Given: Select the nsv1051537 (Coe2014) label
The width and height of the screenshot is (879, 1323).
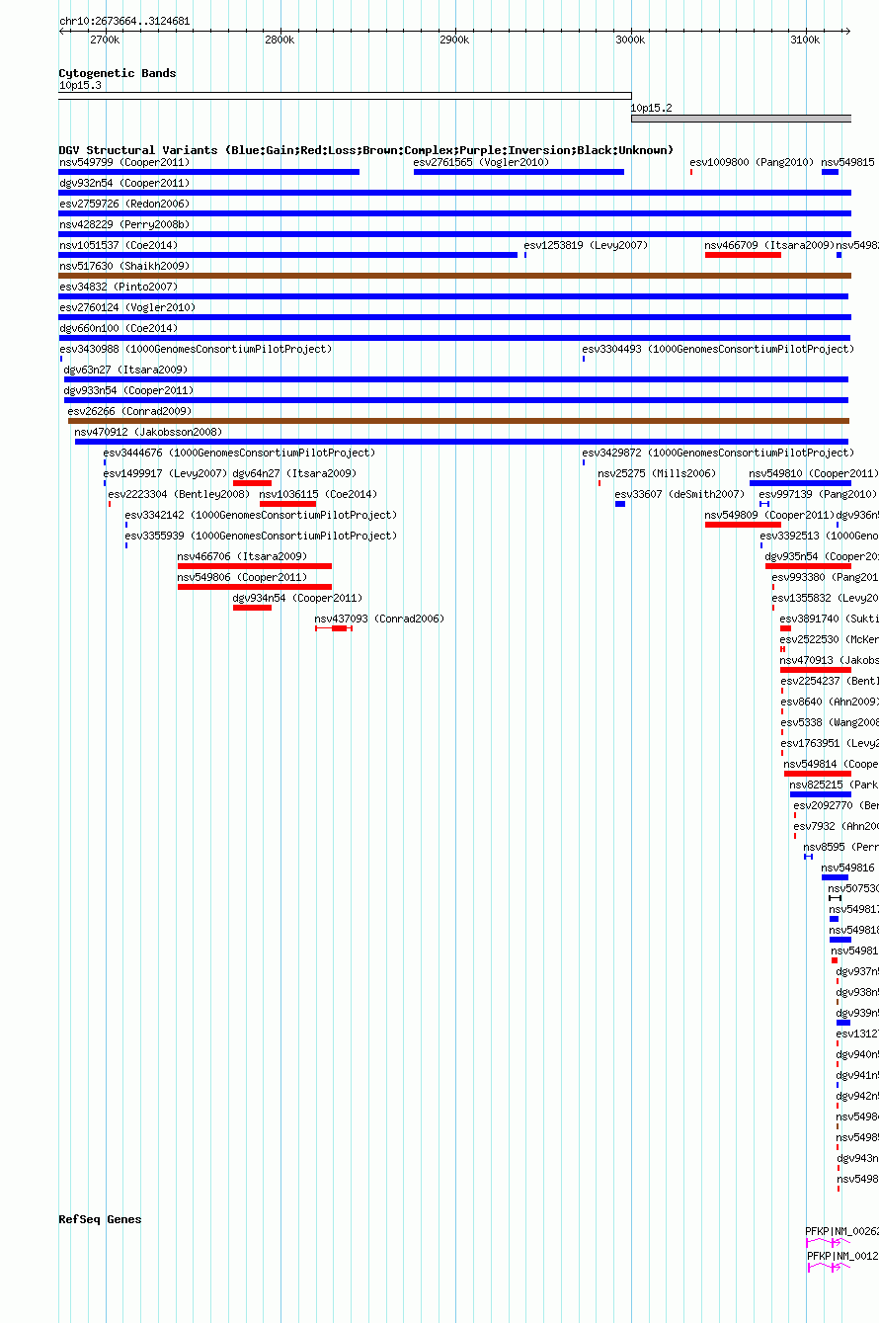Looking at the screenshot, I should 119,245.
